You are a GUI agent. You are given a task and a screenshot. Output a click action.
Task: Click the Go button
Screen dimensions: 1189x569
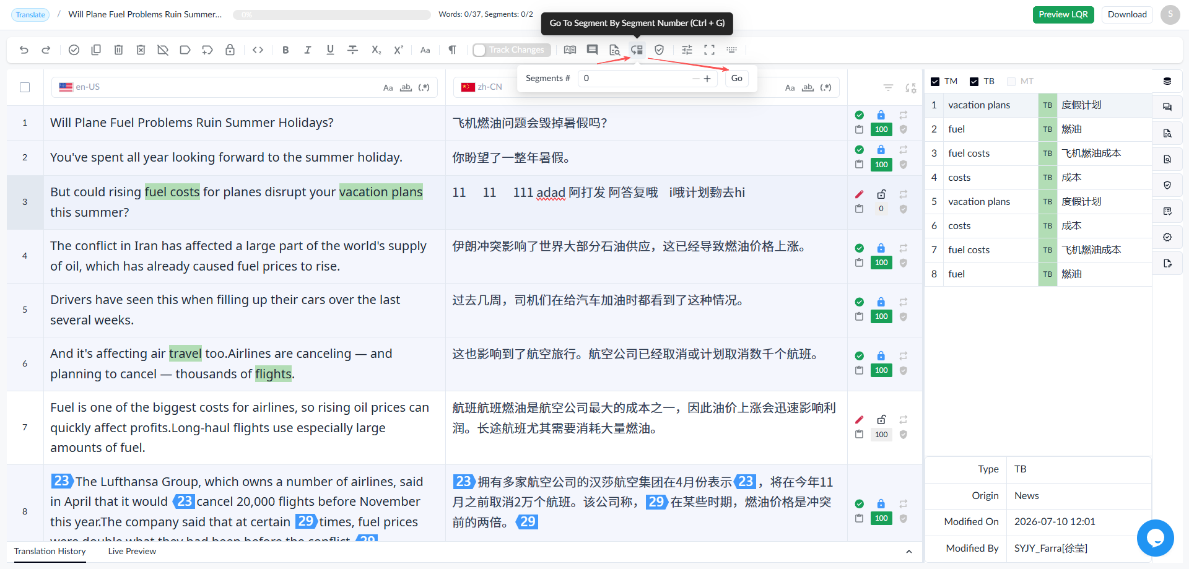point(736,79)
